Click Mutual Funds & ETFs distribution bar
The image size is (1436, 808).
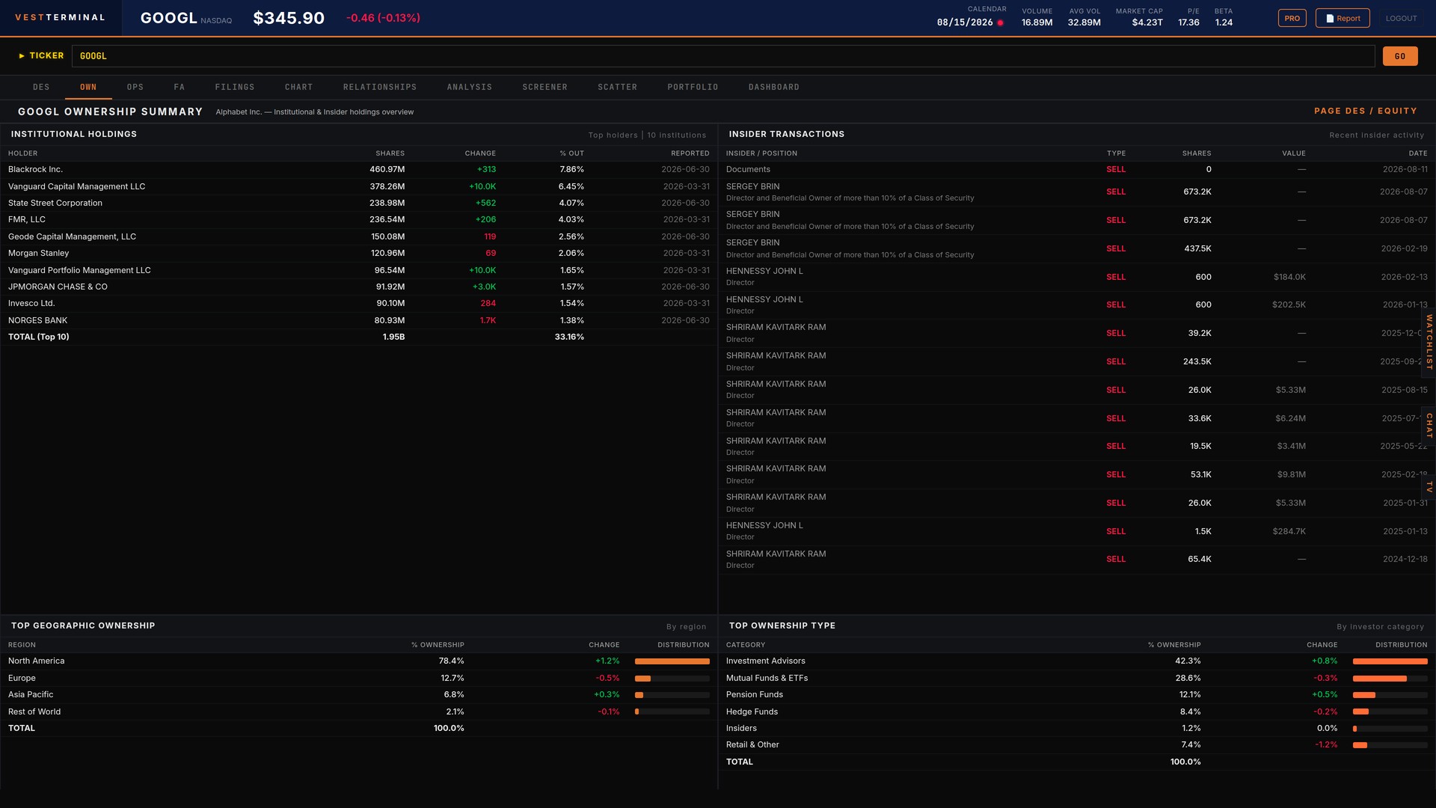[x=1390, y=679]
